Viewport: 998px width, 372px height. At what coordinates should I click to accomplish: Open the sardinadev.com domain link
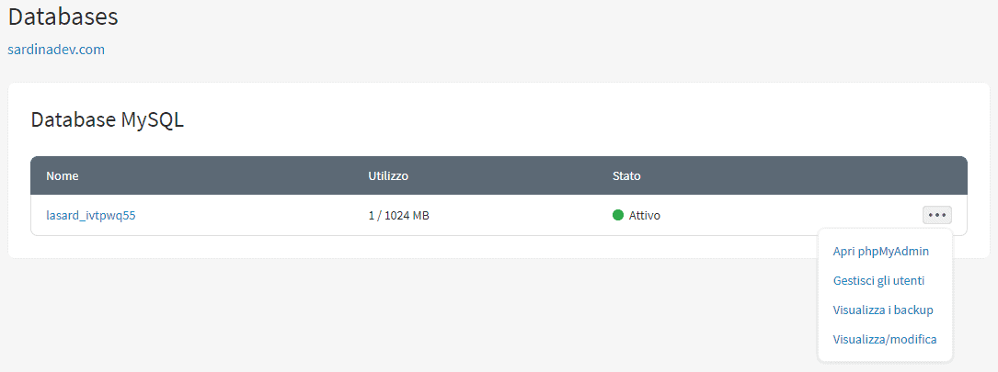[x=56, y=50]
